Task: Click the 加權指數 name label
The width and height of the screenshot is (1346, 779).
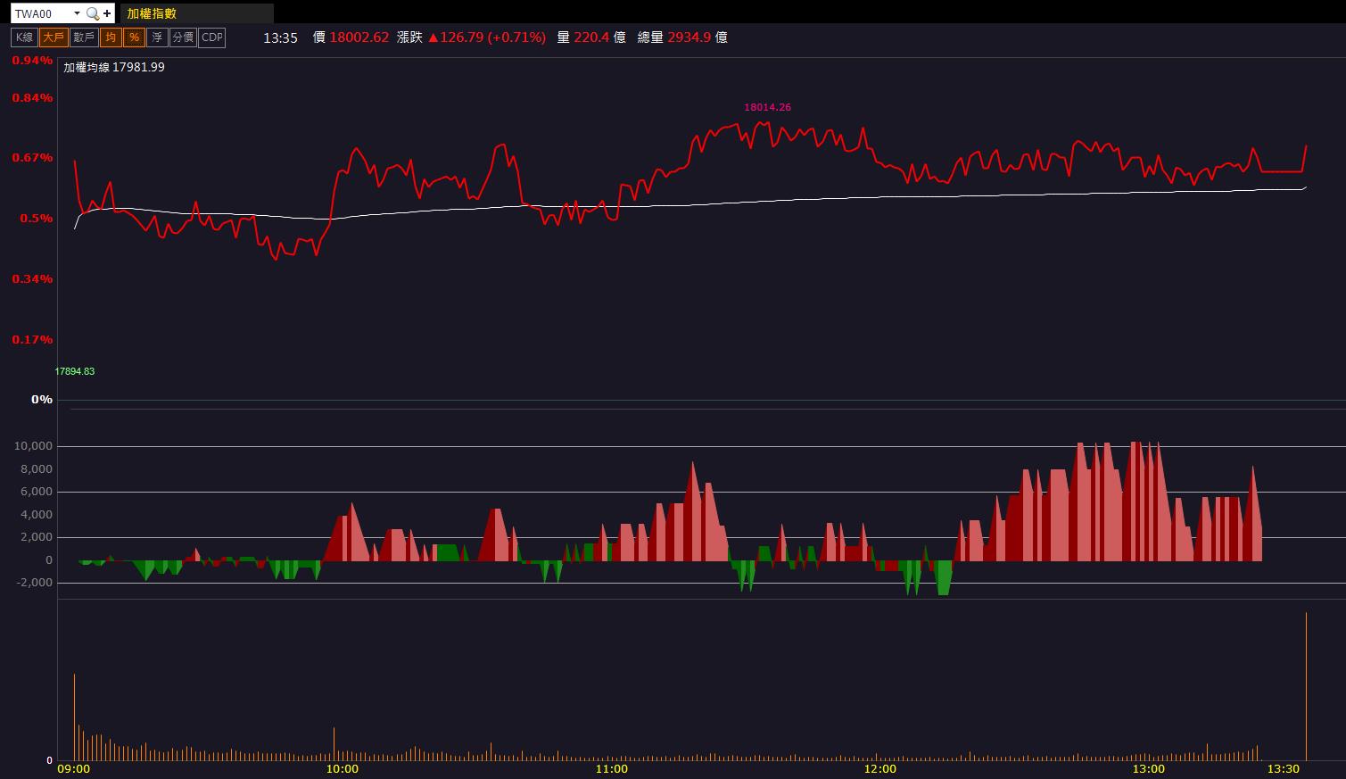Action: click(152, 13)
